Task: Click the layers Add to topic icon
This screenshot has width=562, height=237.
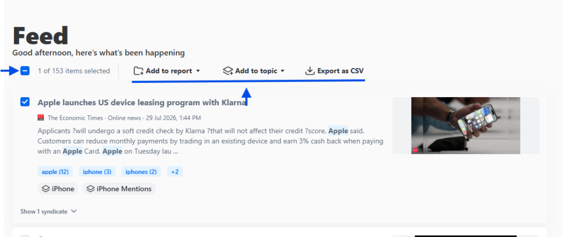Action: point(228,71)
